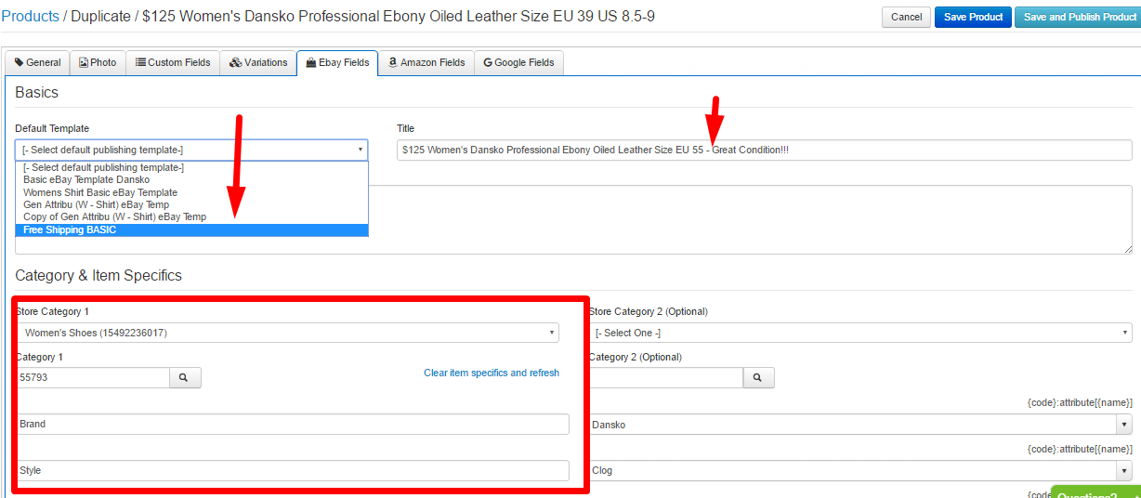Select the Ebay Fields tab
1141x498 pixels.
tap(337, 62)
